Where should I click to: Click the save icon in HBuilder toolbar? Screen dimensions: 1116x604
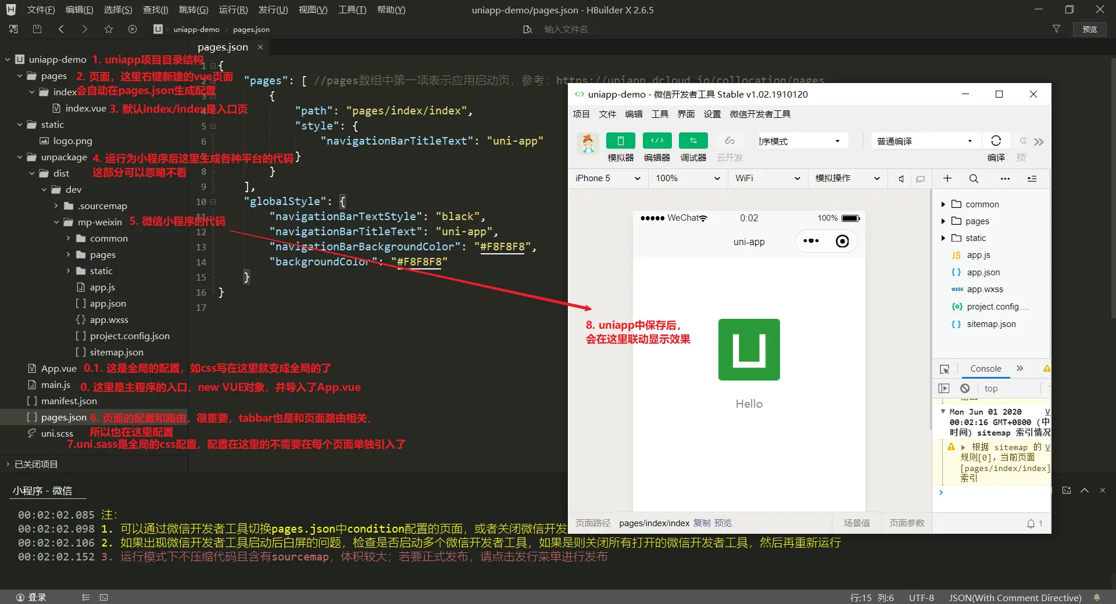click(37, 29)
